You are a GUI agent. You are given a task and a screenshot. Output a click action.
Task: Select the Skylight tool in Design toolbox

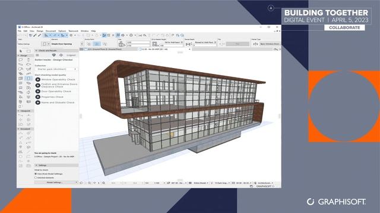click(28, 83)
